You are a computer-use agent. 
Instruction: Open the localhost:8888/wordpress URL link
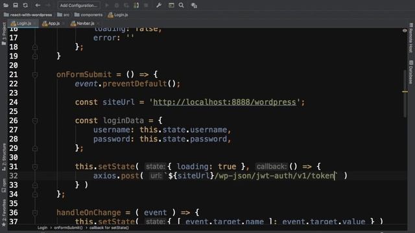coord(224,102)
